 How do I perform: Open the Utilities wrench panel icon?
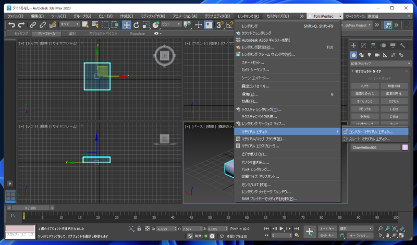tap(402, 45)
